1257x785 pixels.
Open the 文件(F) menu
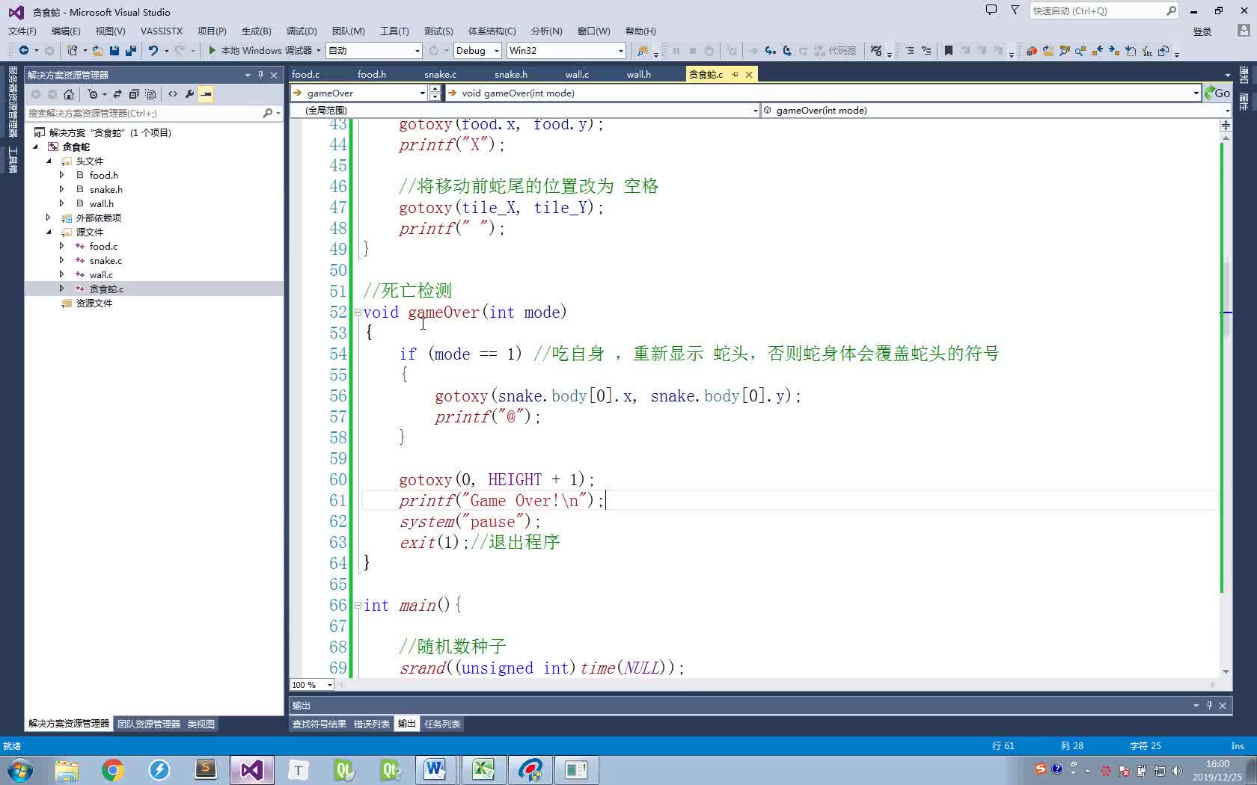(x=22, y=31)
